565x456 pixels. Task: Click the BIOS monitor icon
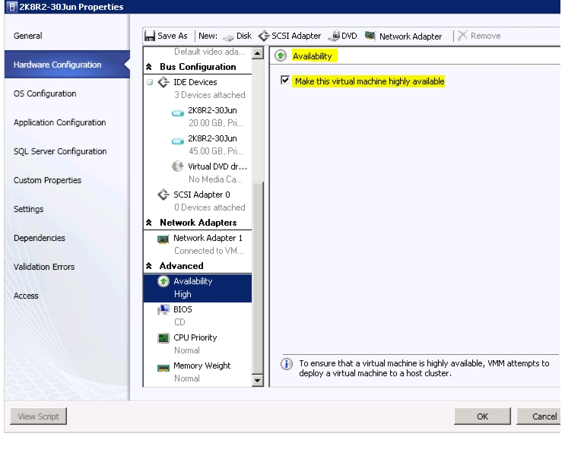tap(163, 309)
